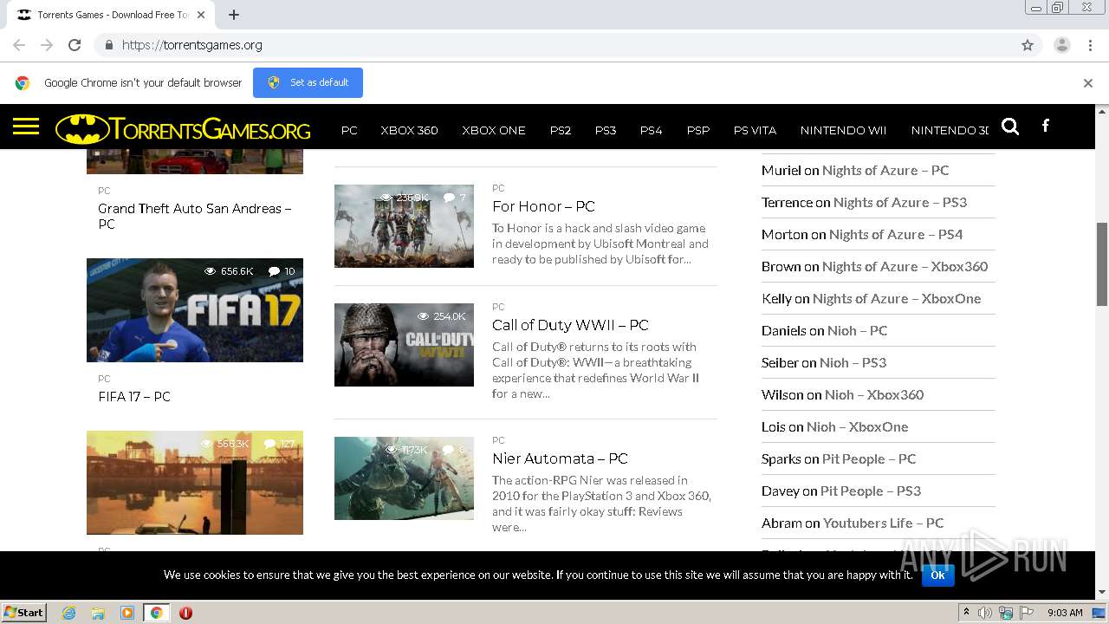The image size is (1109, 624).
Task: Show hidden tray icons arrow
Action: (x=966, y=613)
